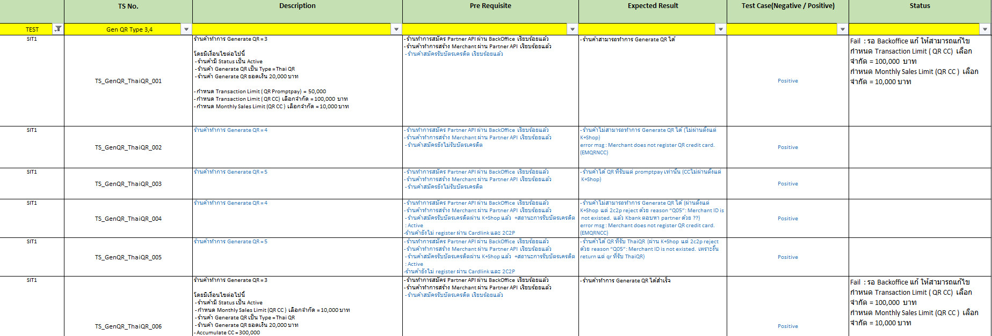Viewport: 992px width, 336px height.
Task: Click the TS_GenQR_ThaiQR_005 cell
Action: tap(128, 257)
